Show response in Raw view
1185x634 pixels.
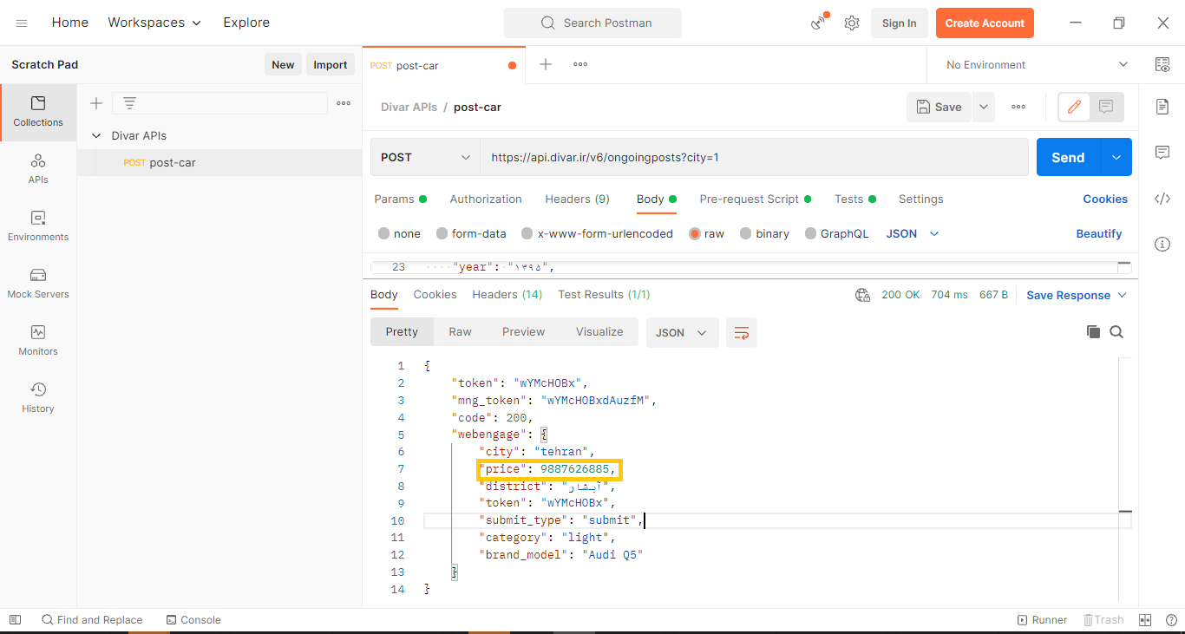click(460, 331)
